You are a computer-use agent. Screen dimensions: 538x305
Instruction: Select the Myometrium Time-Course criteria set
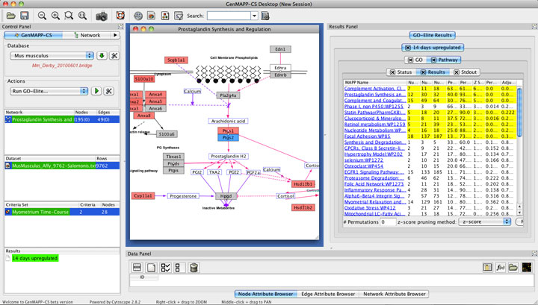coord(62,212)
